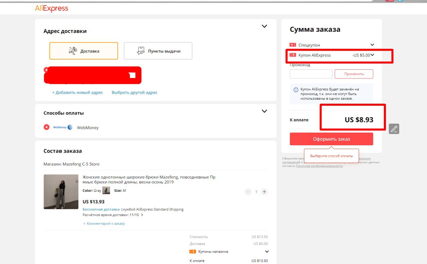
Task: Expand the Купон AliExpress dropdown
Action: [x=372, y=55]
